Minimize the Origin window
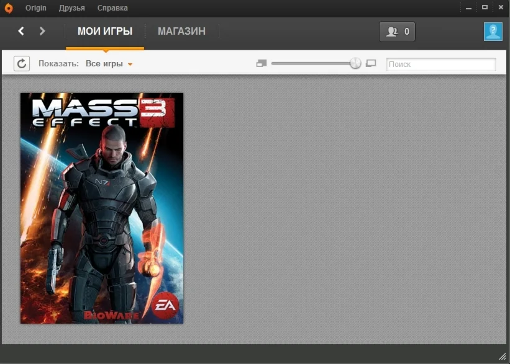Screen dimensions: 510x364 [x=468, y=7]
